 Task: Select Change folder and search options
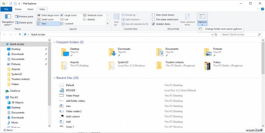pyautogui.click(x=220, y=29)
